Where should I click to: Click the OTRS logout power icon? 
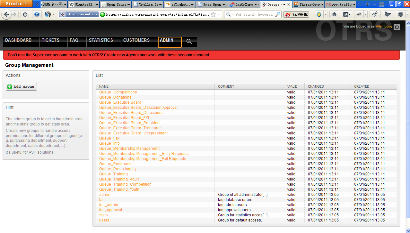click(397, 27)
